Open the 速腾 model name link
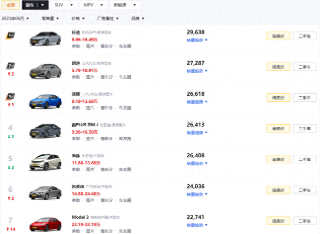Screen dimensions: 320x234 [x=75, y=94]
